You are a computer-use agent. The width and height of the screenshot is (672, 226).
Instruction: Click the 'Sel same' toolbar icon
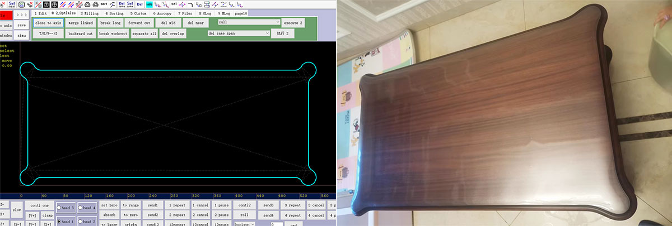coord(130,4)
